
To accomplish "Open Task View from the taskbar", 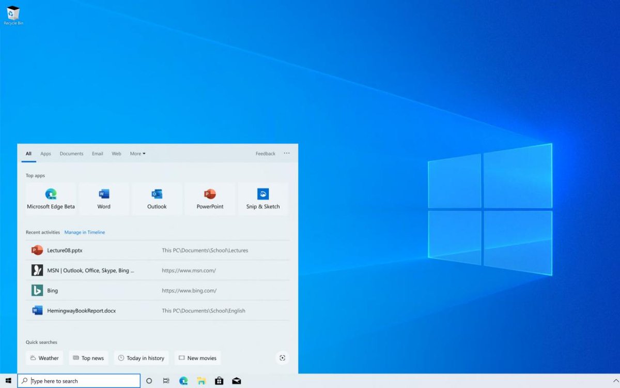I will coord(166,381).
